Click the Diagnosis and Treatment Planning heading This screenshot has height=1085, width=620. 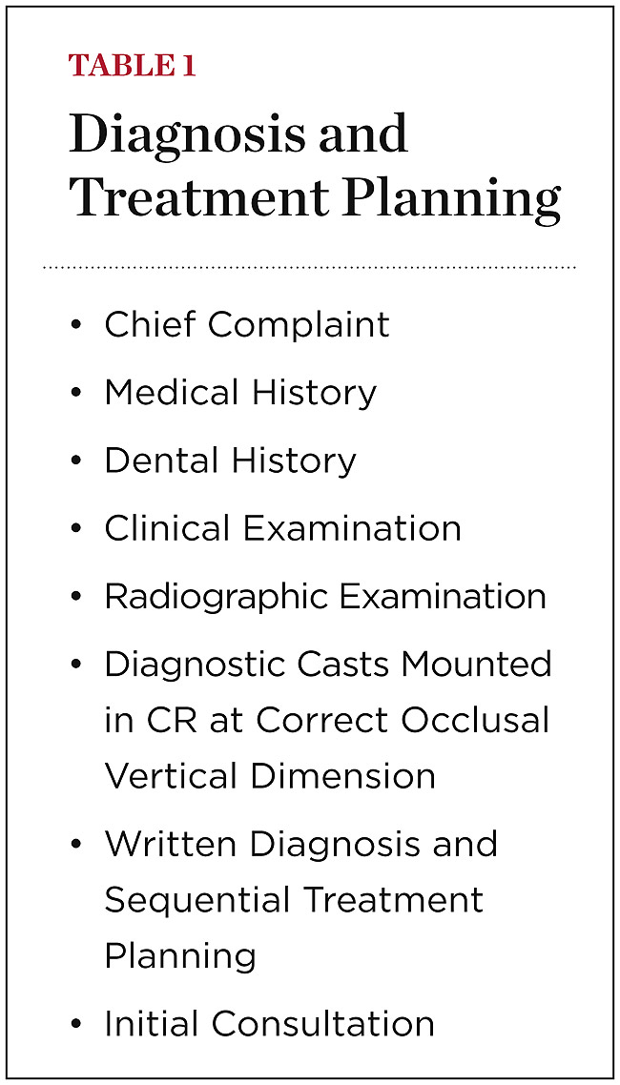pos(314,165)
